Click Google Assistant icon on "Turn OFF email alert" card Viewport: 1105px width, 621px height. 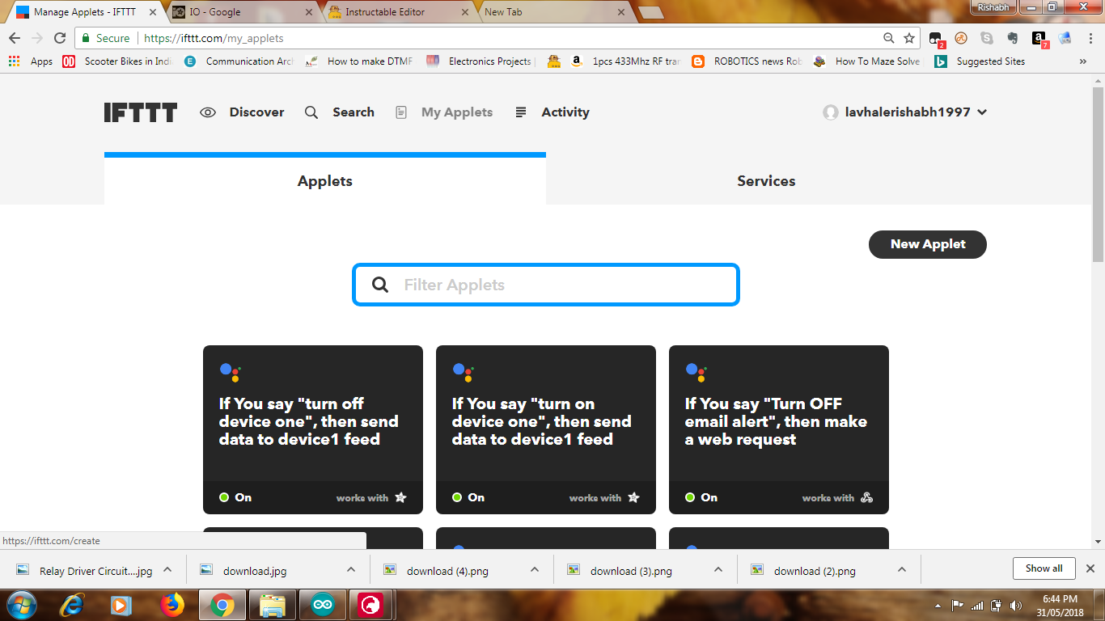pos(696,372)
